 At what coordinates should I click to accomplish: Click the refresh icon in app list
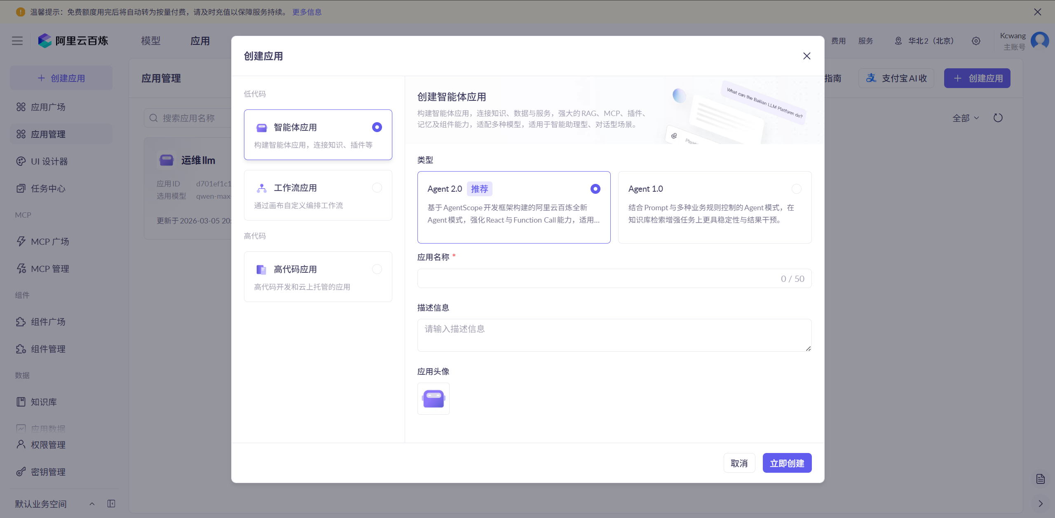coord(998,118)
